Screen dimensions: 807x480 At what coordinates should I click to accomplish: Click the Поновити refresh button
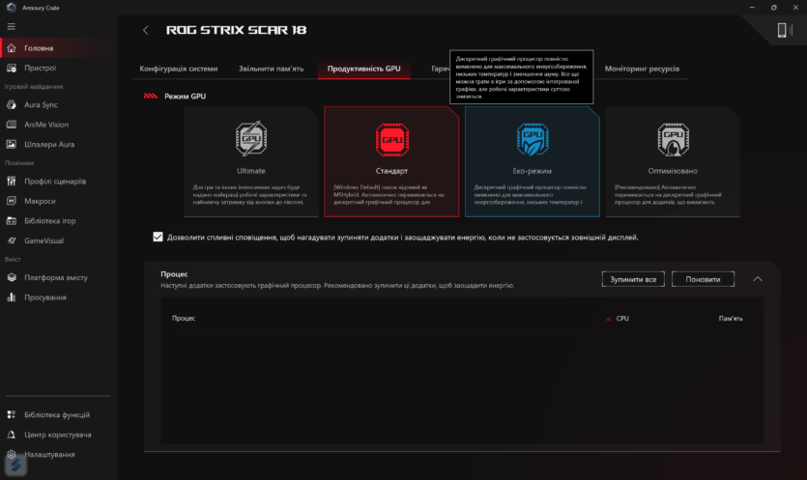703,279
